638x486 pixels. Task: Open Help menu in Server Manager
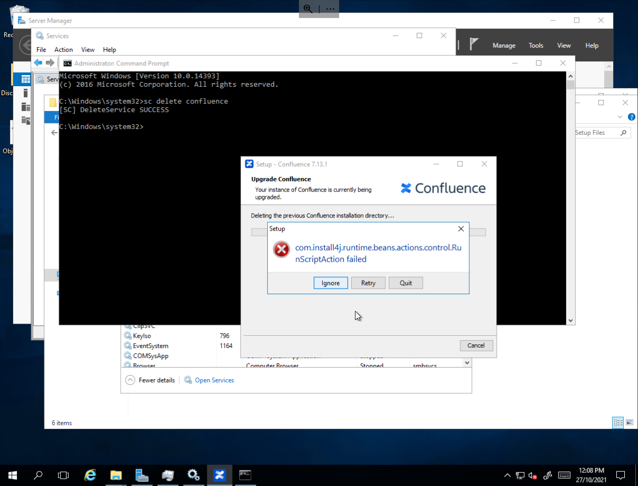(x=592, y=45)
